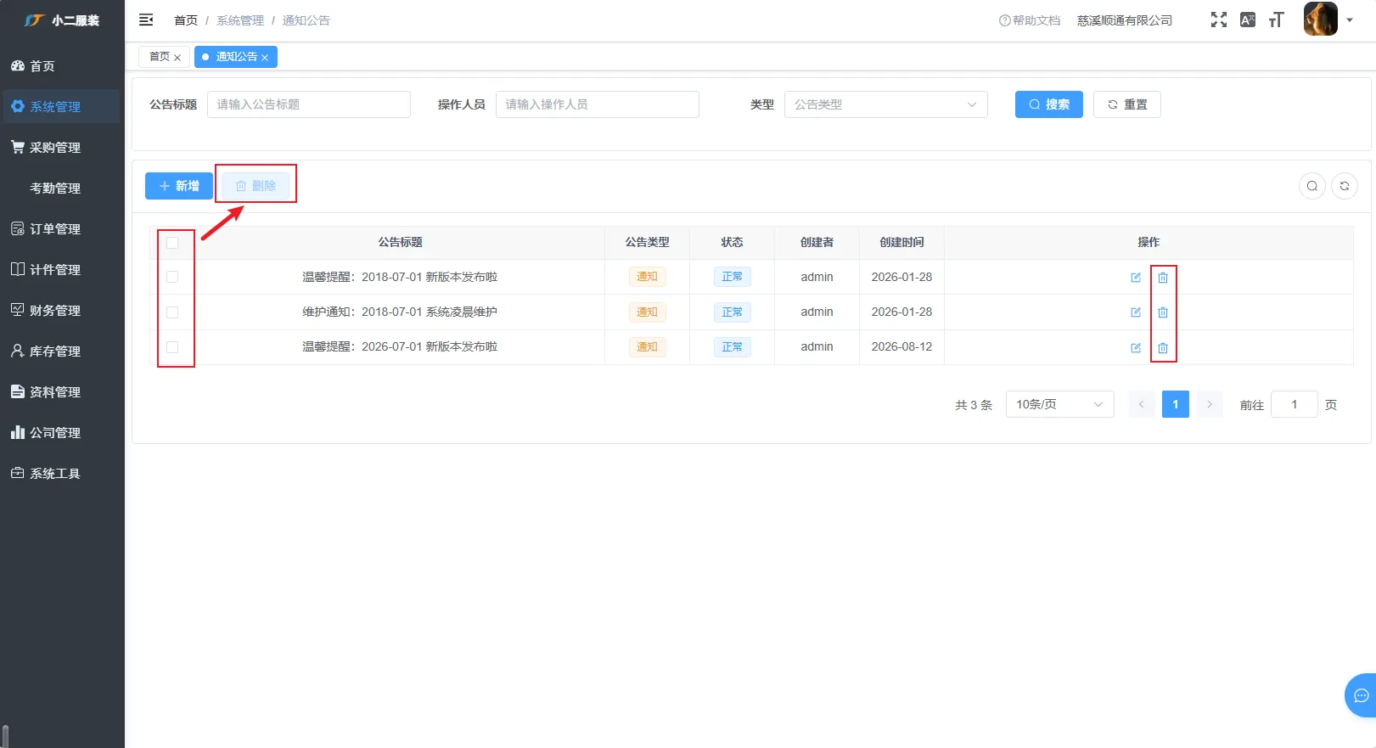Select page 1 button
The width and height of the screenshot is (1376, 748).
tap(1176, 404)
